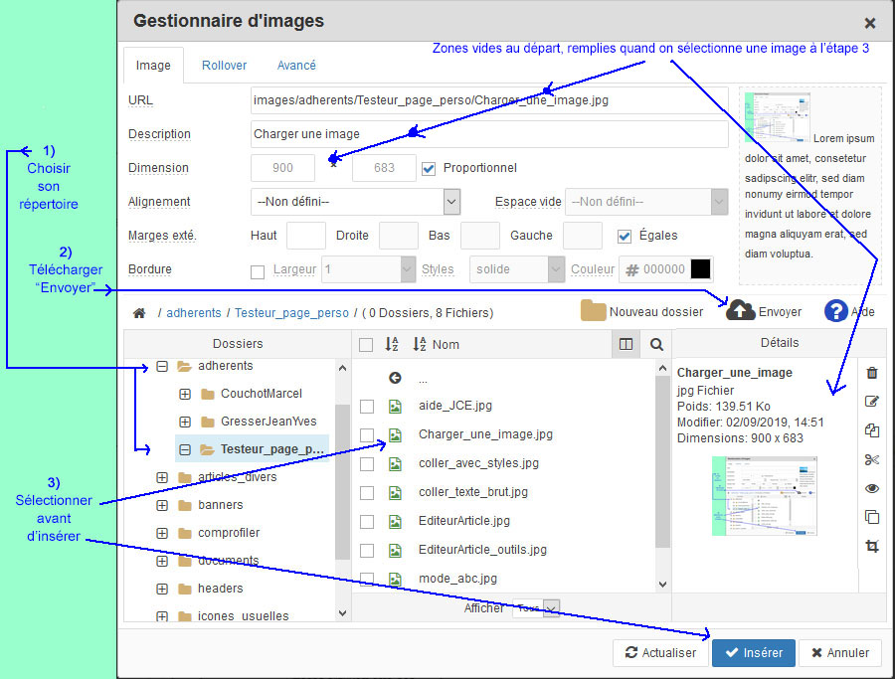The image size is (895, 679).
Task: Uncheck the Égales margins checkbox
Action: pos(625,236)
